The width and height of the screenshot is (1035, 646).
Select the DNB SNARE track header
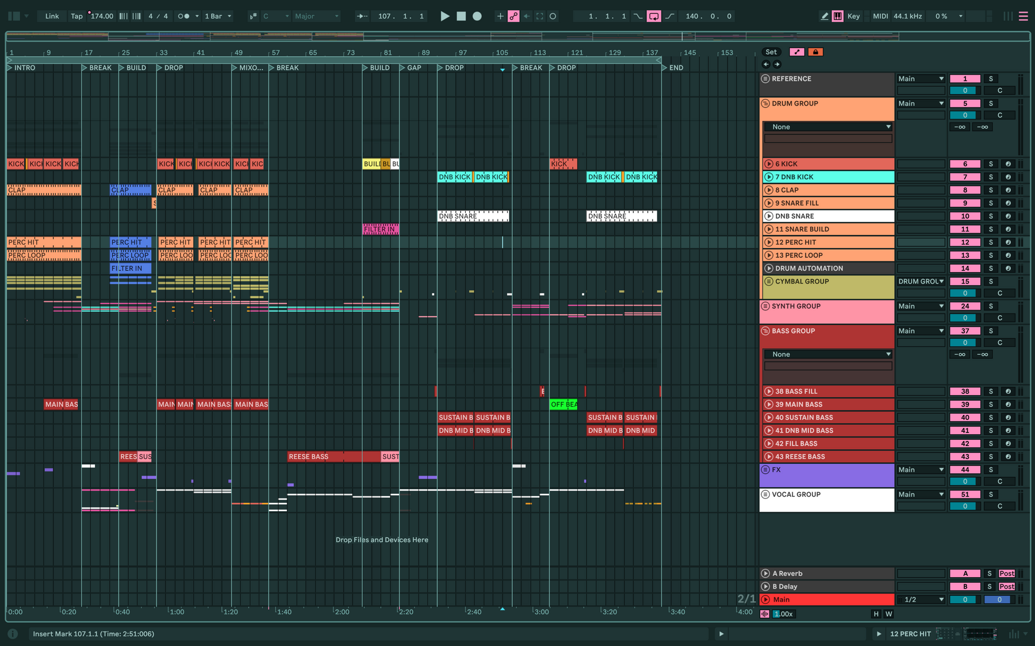tap(828, 216)
